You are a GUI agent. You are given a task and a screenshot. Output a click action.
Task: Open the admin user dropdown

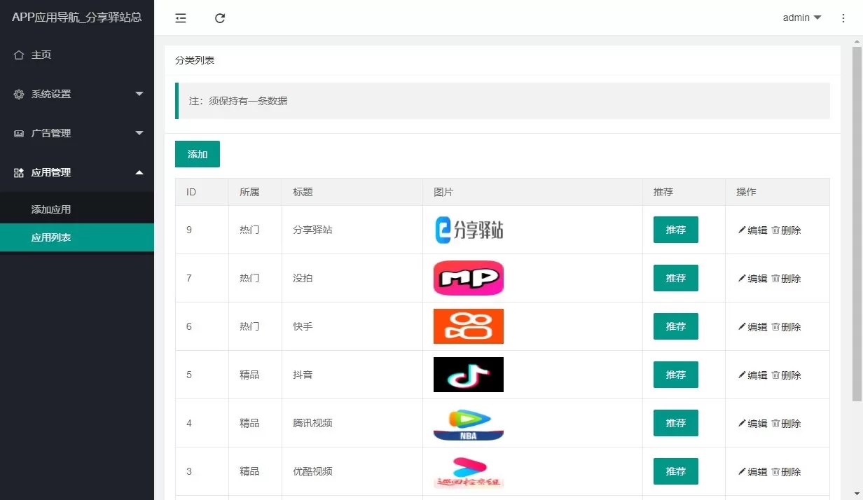click(802, 18)
